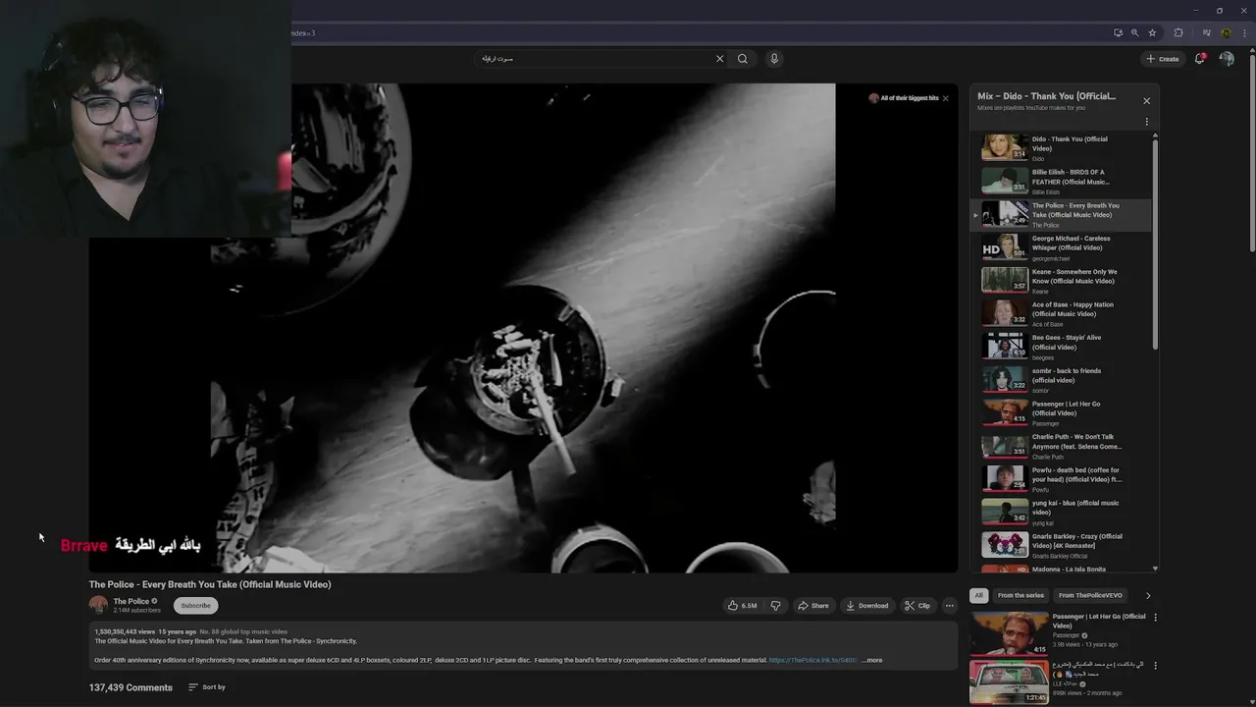
Task: Open more actions ellipsis under video
Action: pyautogui.click(x=949, y=606)
